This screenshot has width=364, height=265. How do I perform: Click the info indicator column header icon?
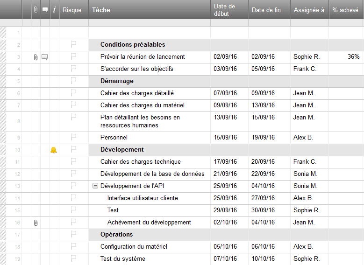[x=54, y=10]
